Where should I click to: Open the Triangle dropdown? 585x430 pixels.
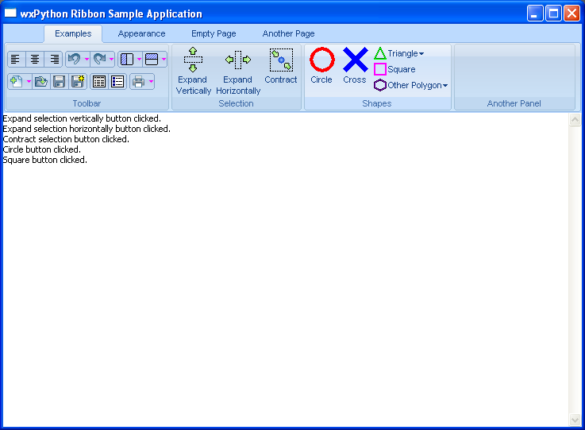tap(421, 54)
